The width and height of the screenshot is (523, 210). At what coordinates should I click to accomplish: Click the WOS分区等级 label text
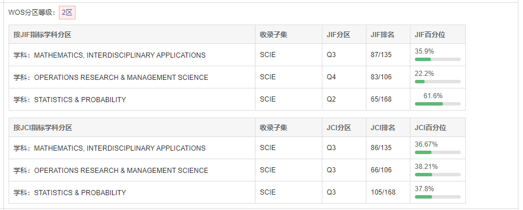click(32, 13)
